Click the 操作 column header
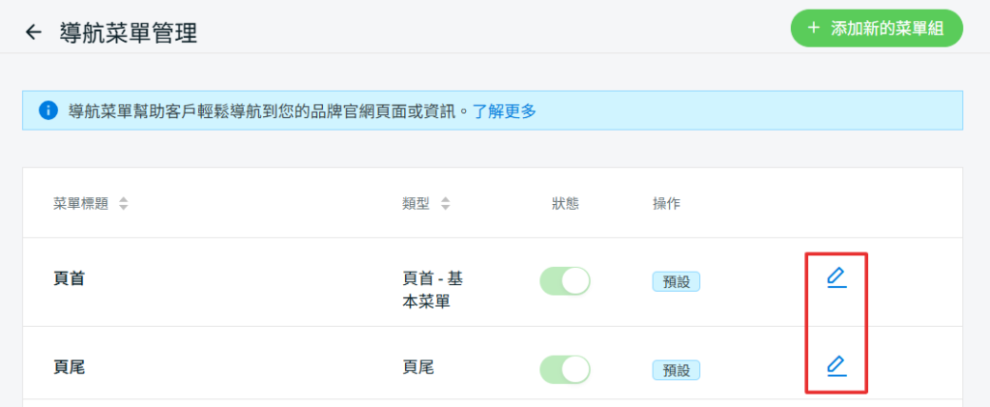This screenshot has width=990, height=407. pyautogui.click(x=666, y=204)
